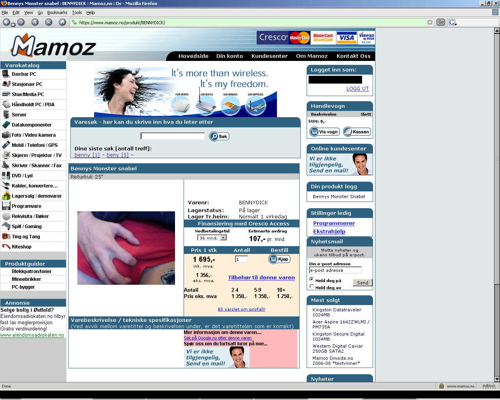
Task: Select the Stue/Media PC icon
Action: coord(6,94)
